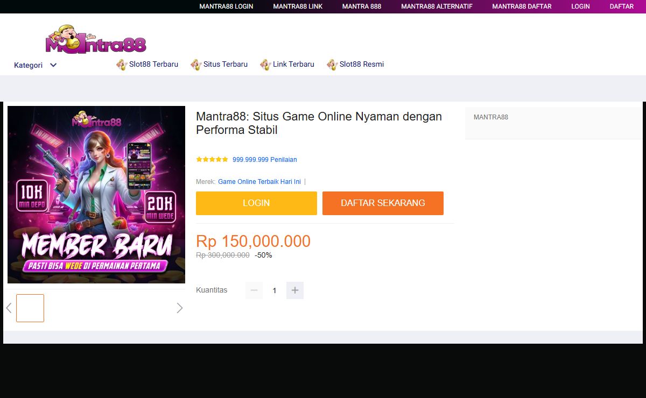Click the MANTRA88 seller label on right
The width and height of the screenshot is (646, 398).
[x=491, y=117]
